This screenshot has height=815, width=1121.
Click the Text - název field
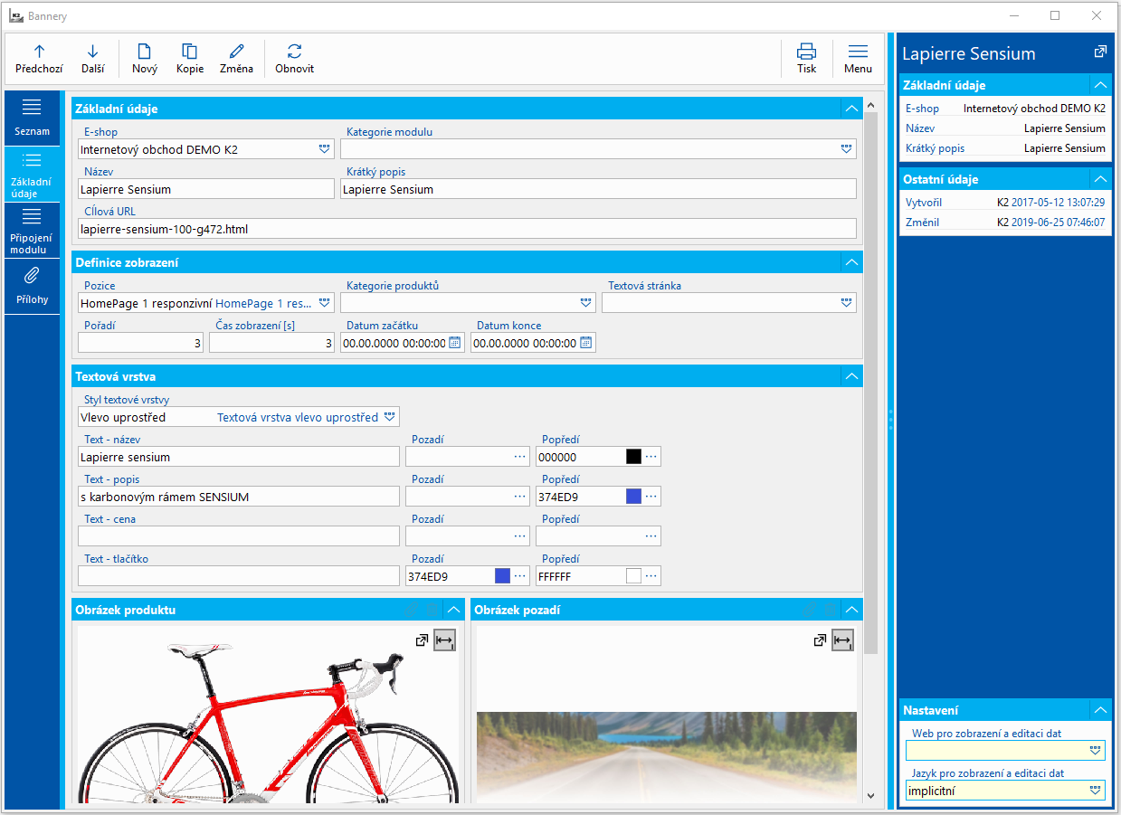(x=239, y=457)
